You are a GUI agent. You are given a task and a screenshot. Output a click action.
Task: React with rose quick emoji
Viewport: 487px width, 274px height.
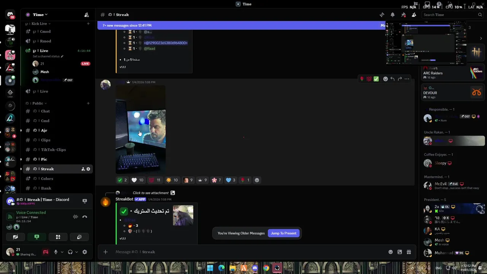pyautogui.click(x=361, y=79)
